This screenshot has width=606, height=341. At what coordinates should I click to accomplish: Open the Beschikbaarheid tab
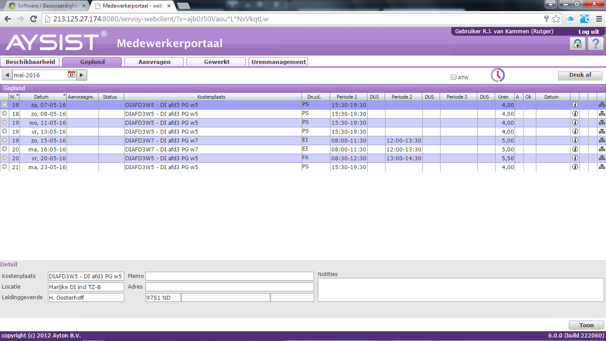point(31,62)
